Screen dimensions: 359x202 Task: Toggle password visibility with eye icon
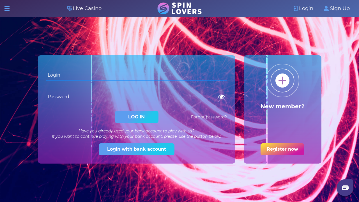click(x=221, y=97)
